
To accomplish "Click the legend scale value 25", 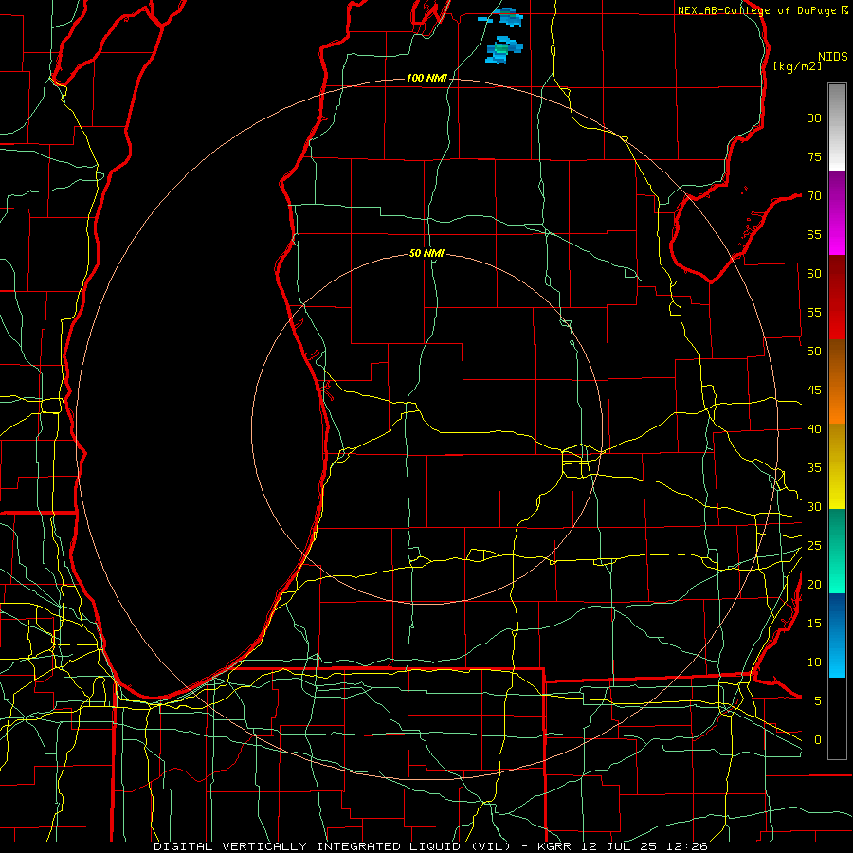I will [x=814, y=546].
